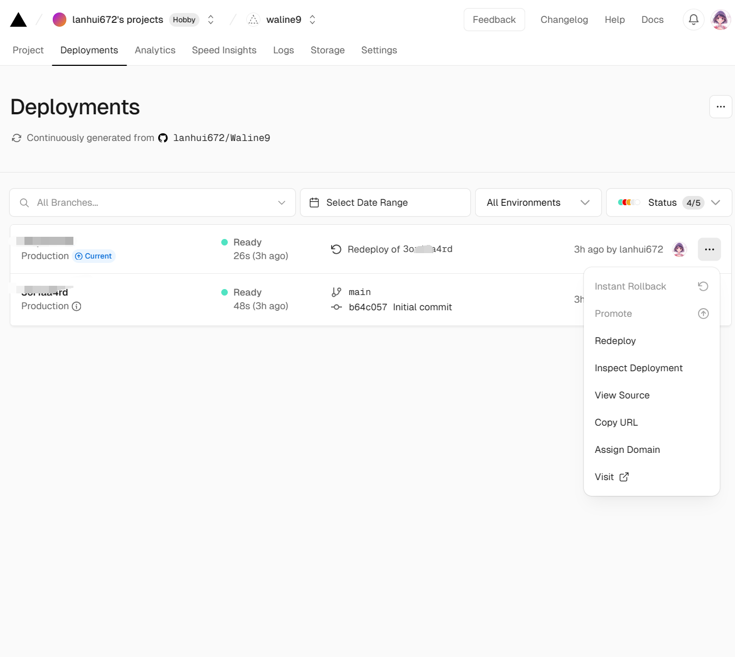The image size is (735, 657).
Task: Click the All Branches search field
Action: coord(152,202)
